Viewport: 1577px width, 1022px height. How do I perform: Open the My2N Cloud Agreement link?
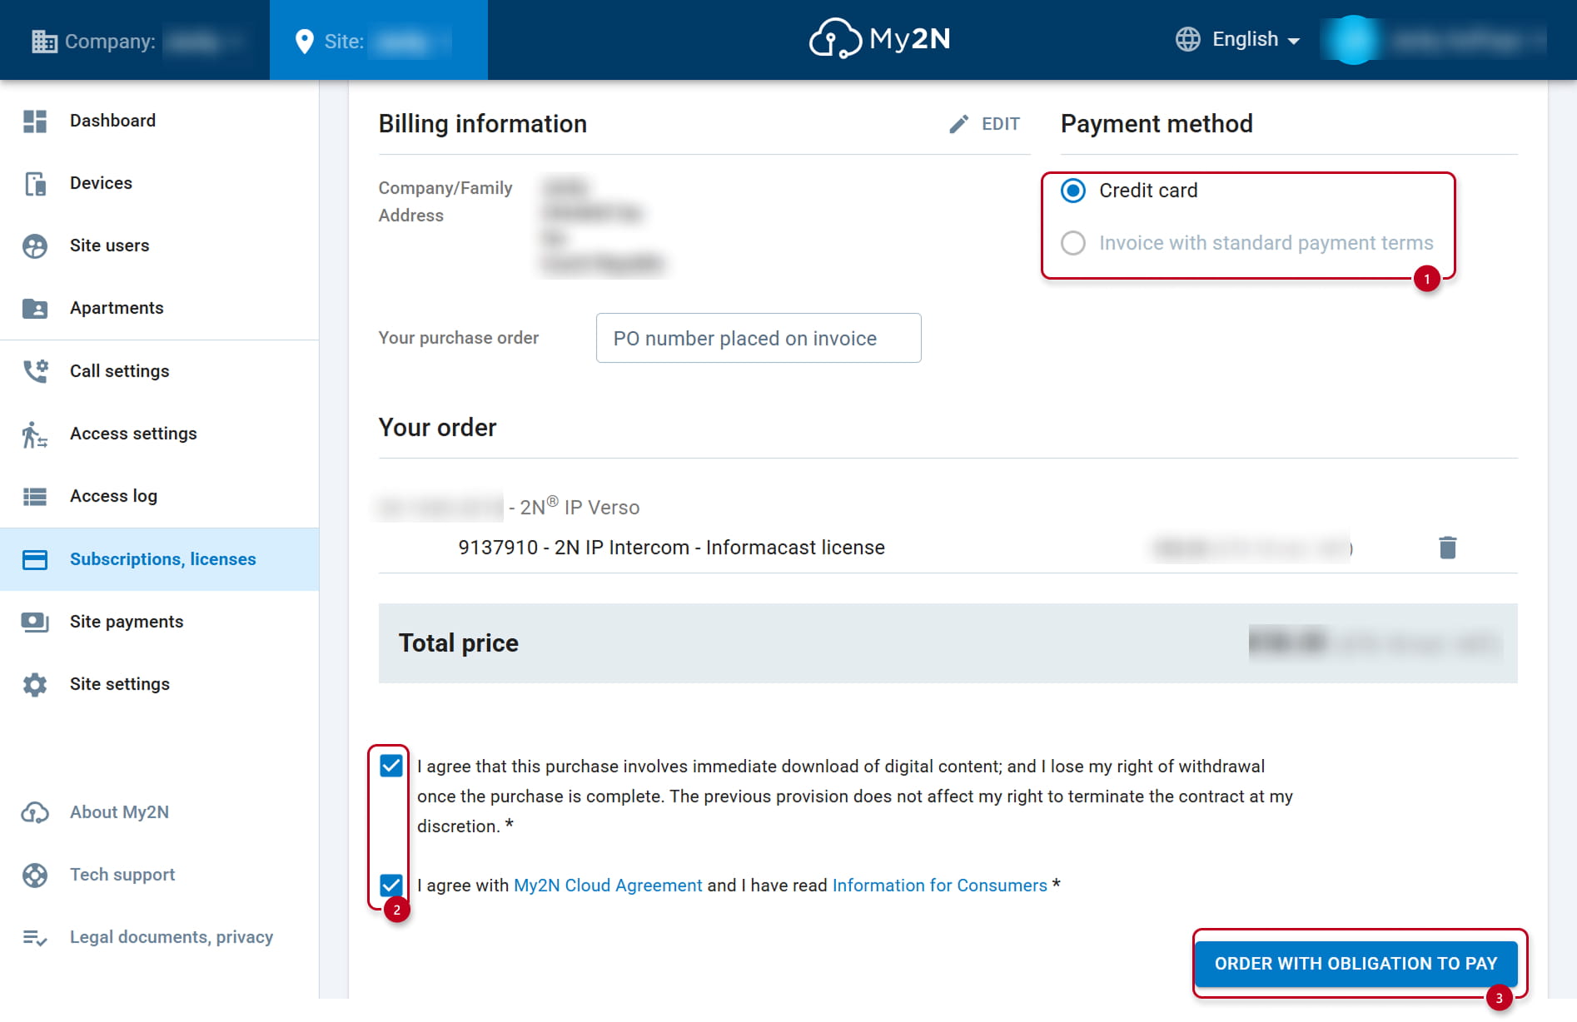pos(608,886)
